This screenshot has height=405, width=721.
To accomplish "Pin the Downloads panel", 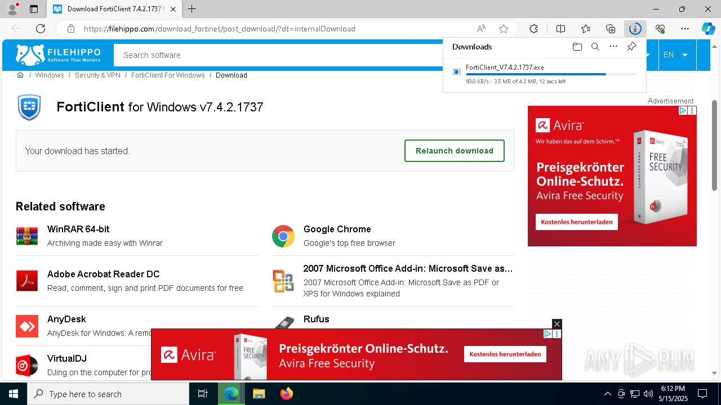I will (631, 47).
